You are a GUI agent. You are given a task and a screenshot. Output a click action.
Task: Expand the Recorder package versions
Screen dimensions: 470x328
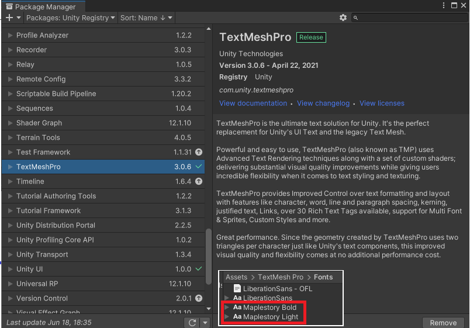pyautogui.click(x=10, y=50)
